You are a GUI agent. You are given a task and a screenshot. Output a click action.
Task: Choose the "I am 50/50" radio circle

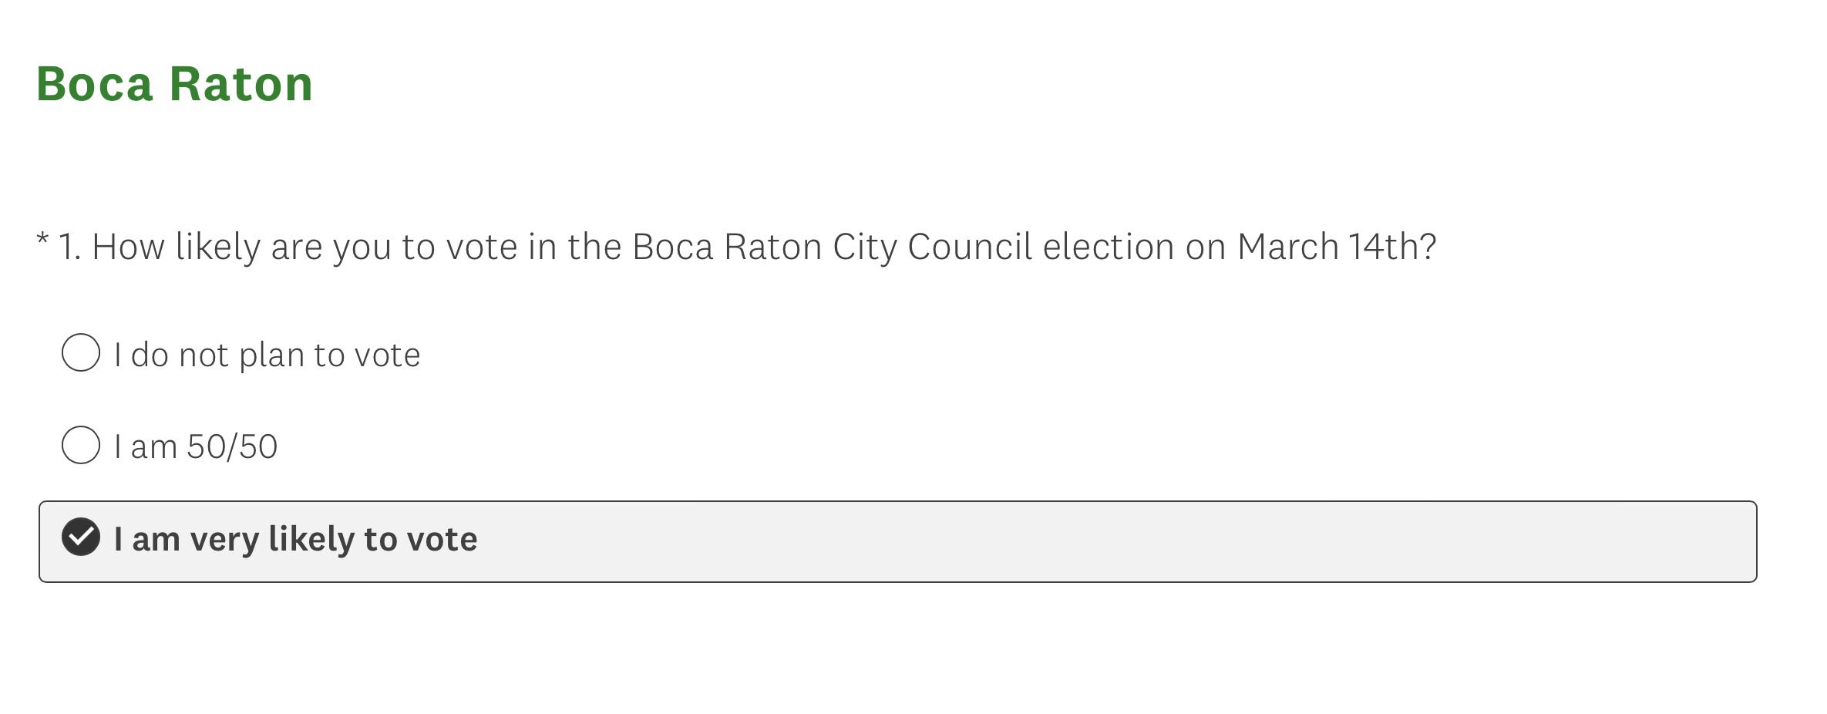[81, 445]
